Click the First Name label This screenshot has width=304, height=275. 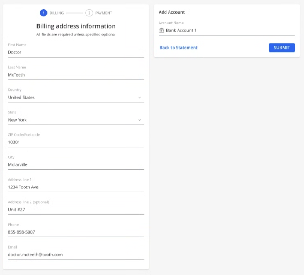17,45
